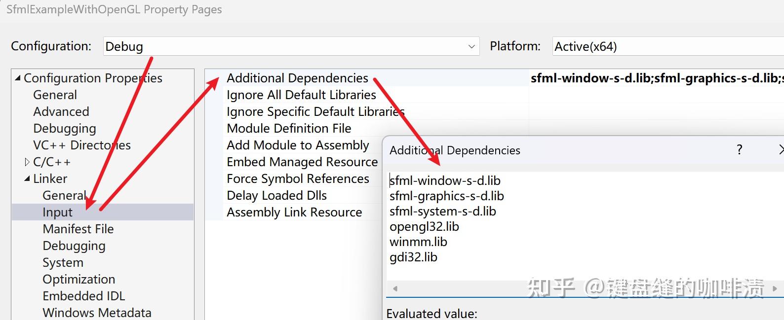Click the right scroll arrow in dependencies editor
The width and height of the screenshot is (784, 320).
click(x=775, y=288)
